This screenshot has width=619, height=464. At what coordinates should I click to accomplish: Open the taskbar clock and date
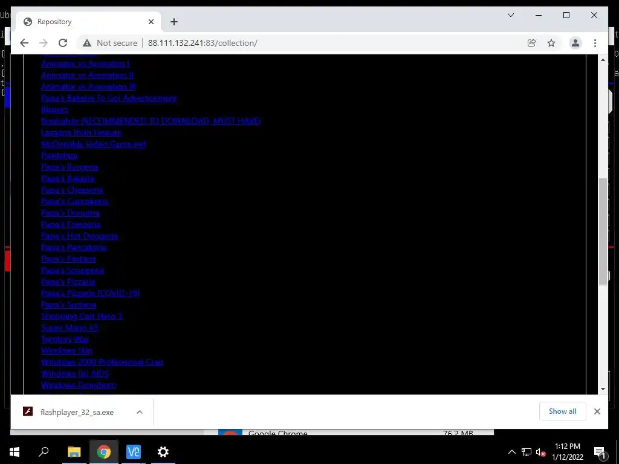[x=567, y=452]
